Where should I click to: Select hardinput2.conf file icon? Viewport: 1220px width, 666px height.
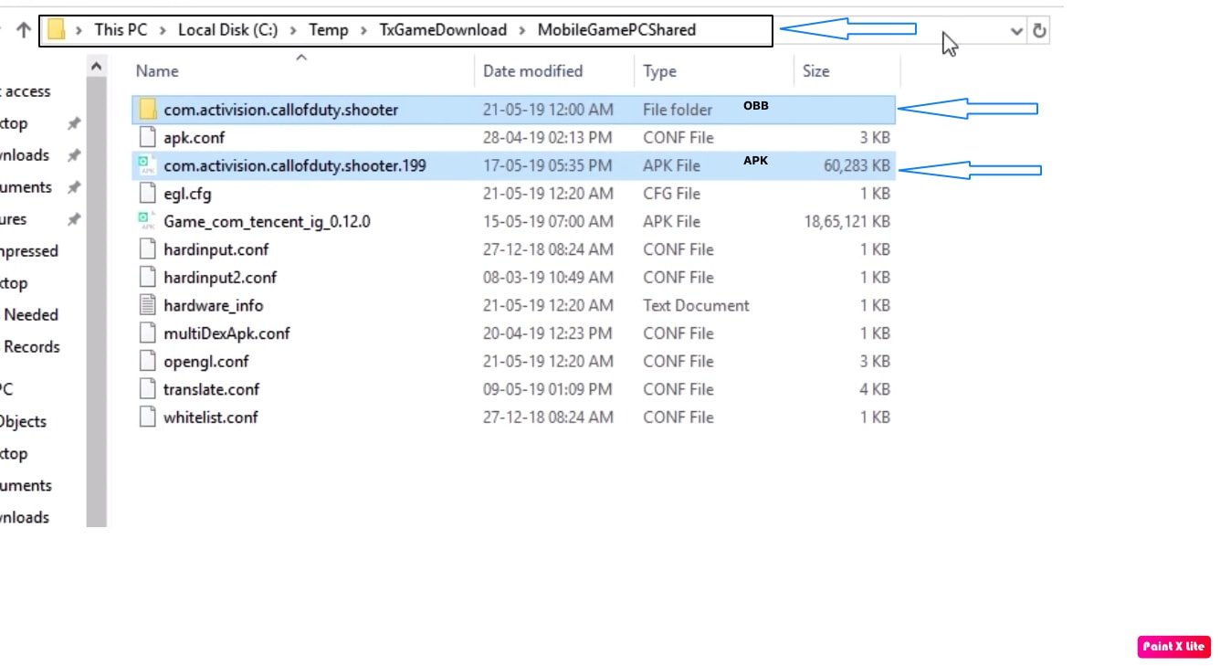click(x=148, y=278)
